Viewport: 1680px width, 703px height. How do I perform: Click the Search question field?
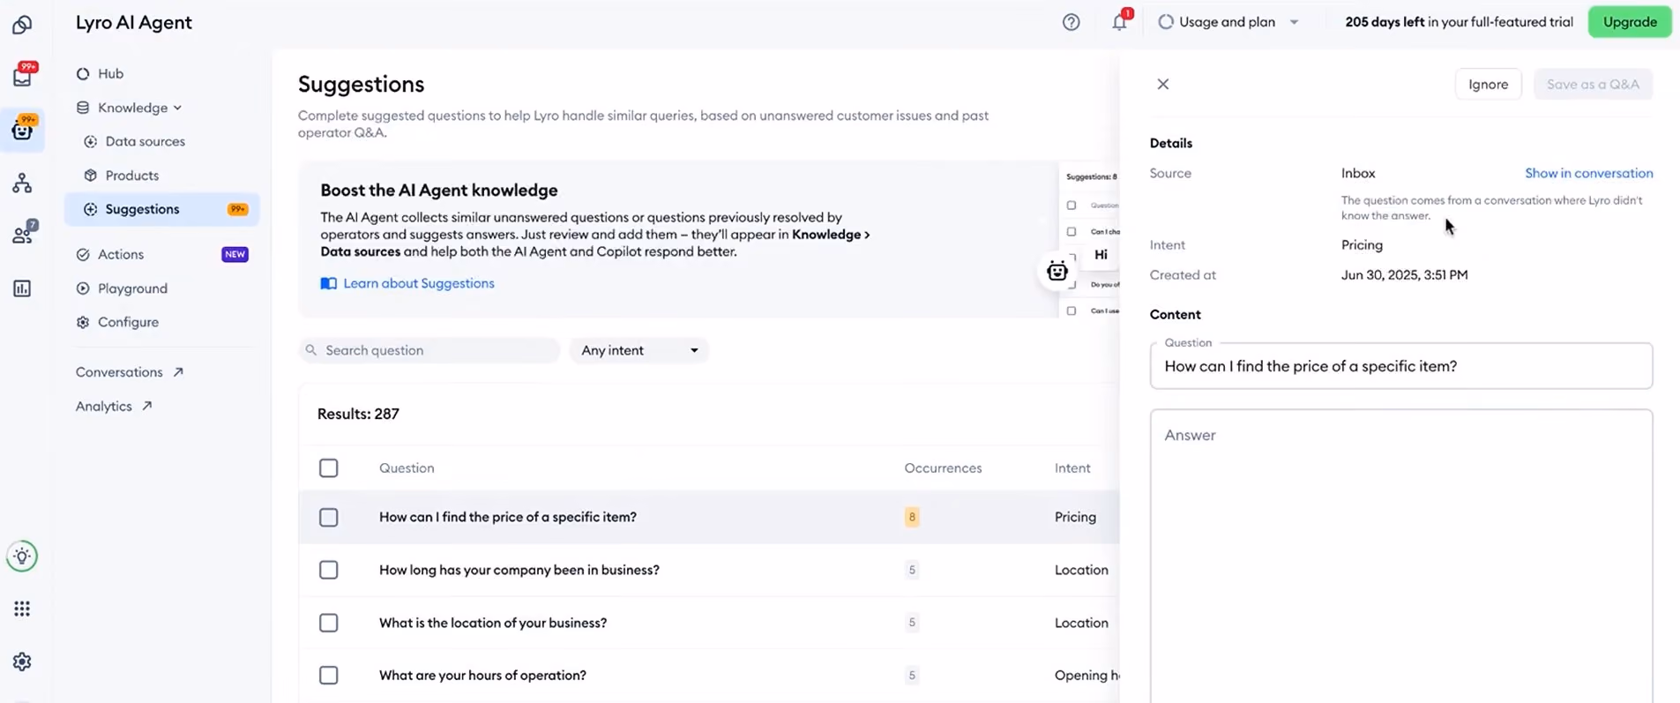click(429, 350)
